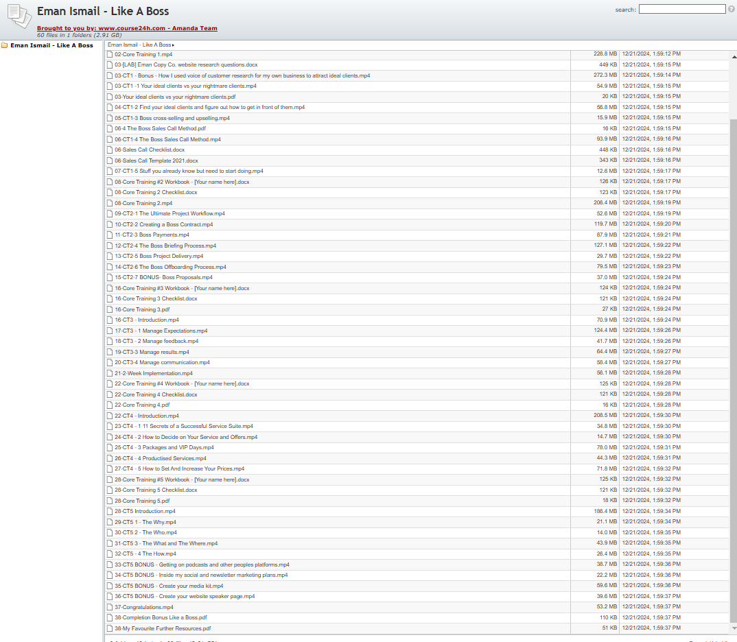Click inside the search input field
Screen dimensions: 737x642
coord(682,9)
